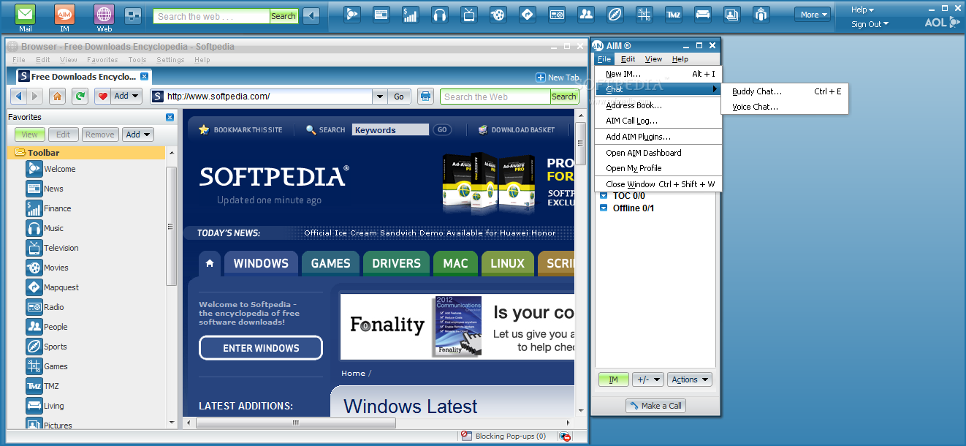Open the WINDOWS category tab on Softpedia
This screenshot has width=966, height=446.
[261, 263]
